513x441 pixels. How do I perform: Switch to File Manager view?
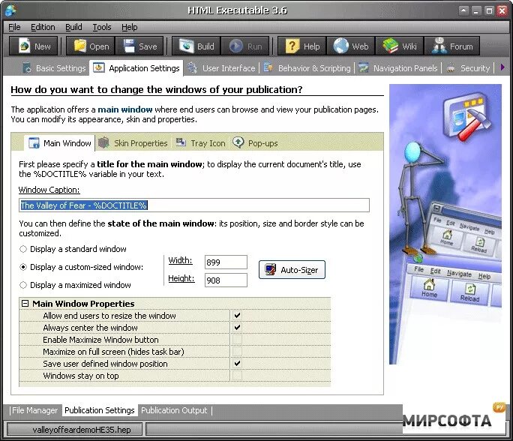[x=34, y=410]
